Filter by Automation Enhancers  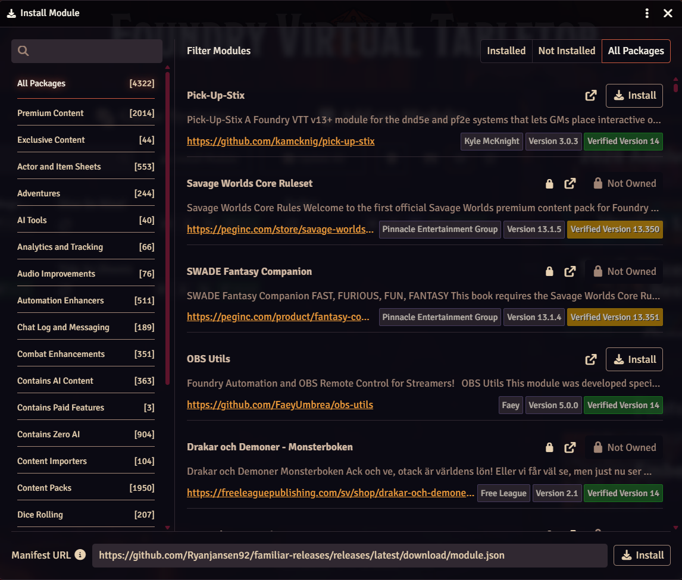86,300
